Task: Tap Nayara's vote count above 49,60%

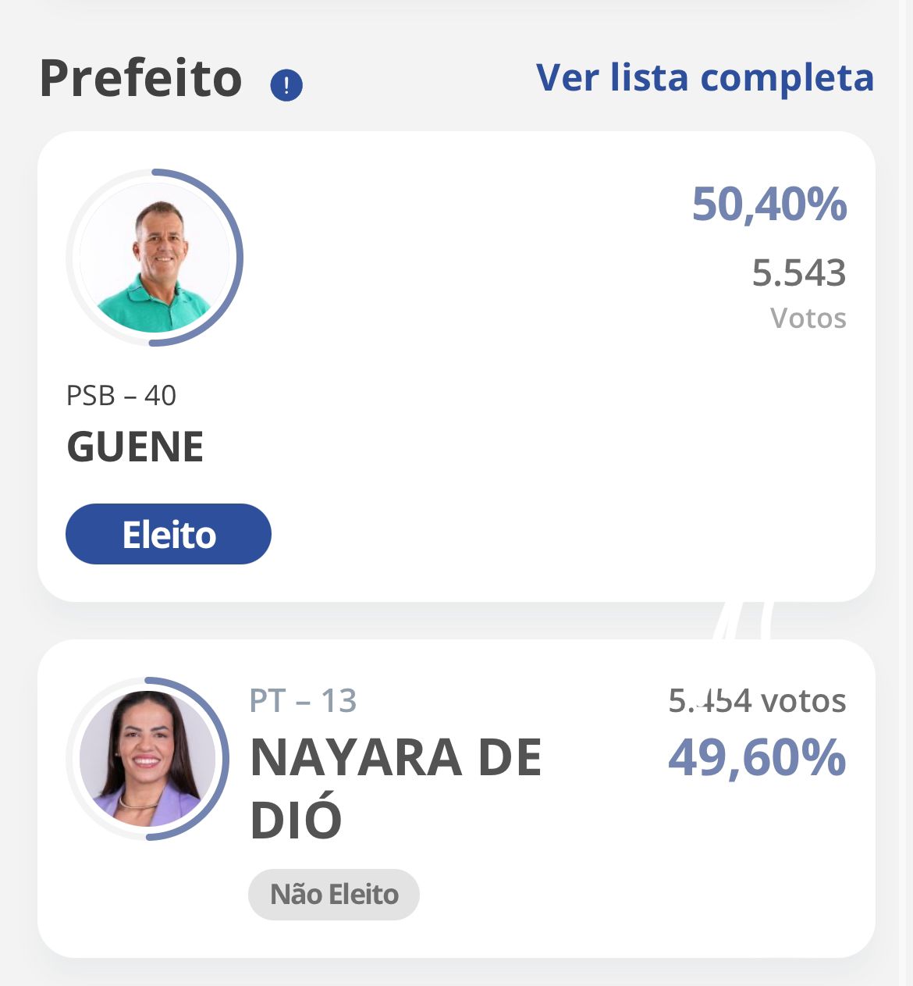Action: click(x=756, y=701)
